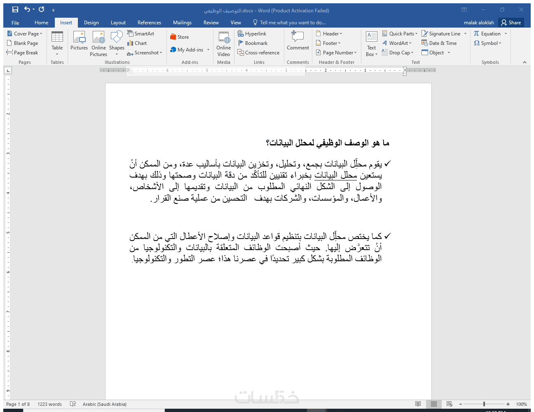Switch to the References tab

(149, 23)
